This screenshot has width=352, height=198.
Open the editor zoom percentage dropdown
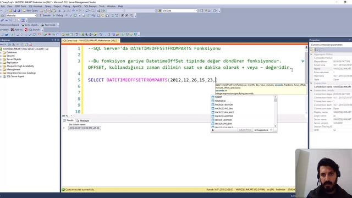[71, 116]
